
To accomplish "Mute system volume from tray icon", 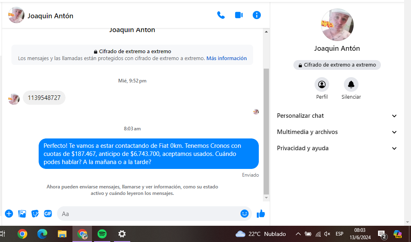I will pyautogui.click(x=327, y=234).
